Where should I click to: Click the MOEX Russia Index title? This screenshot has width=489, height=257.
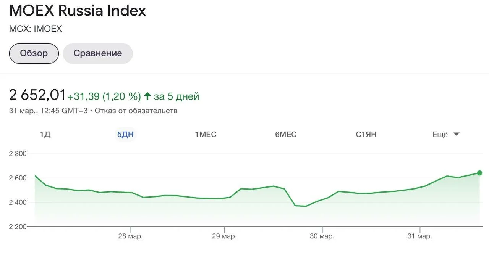point(78,10)
